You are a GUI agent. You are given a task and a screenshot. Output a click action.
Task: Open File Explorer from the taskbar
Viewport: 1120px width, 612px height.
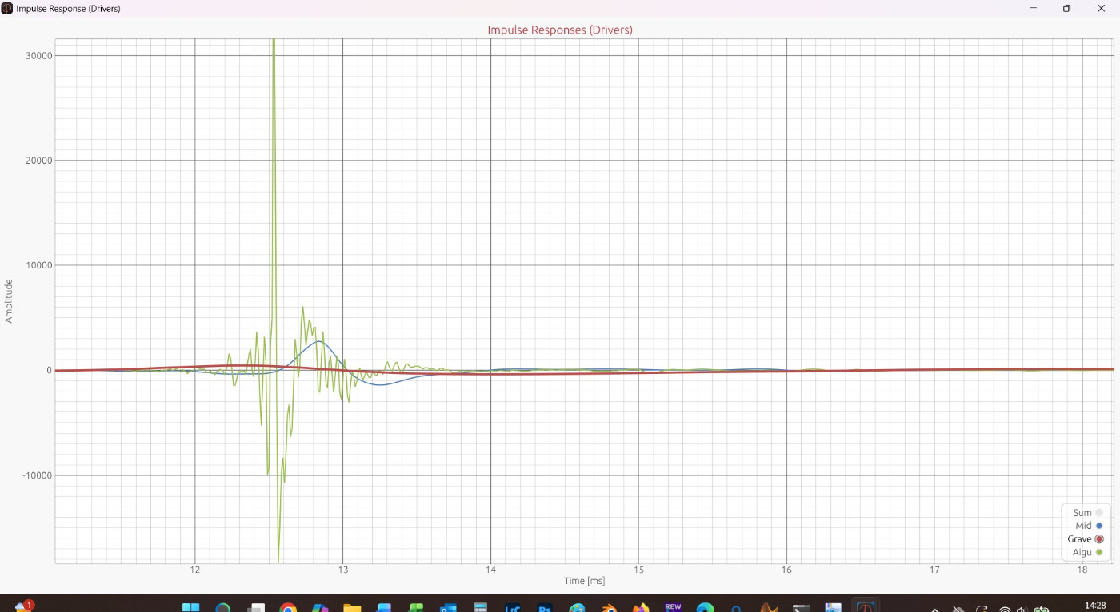tap(352, 607)
